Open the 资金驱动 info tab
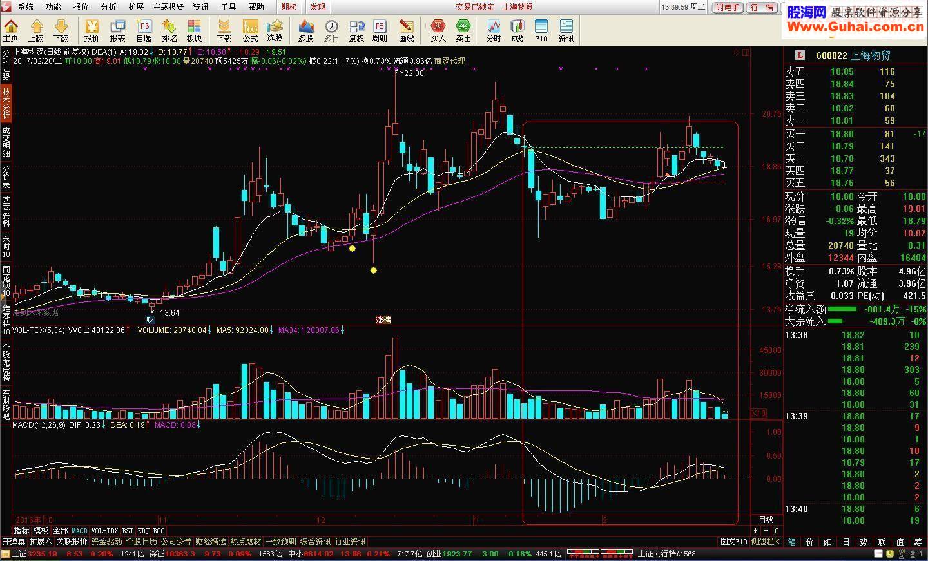Screen dimensions: 928x561 (106, 542)
